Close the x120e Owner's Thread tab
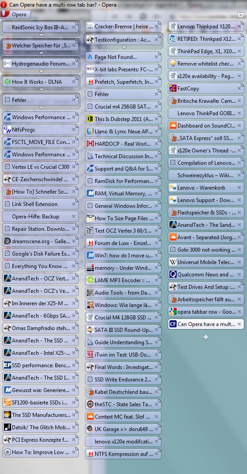This screenshot has height=474, width=247. [239, 150]
